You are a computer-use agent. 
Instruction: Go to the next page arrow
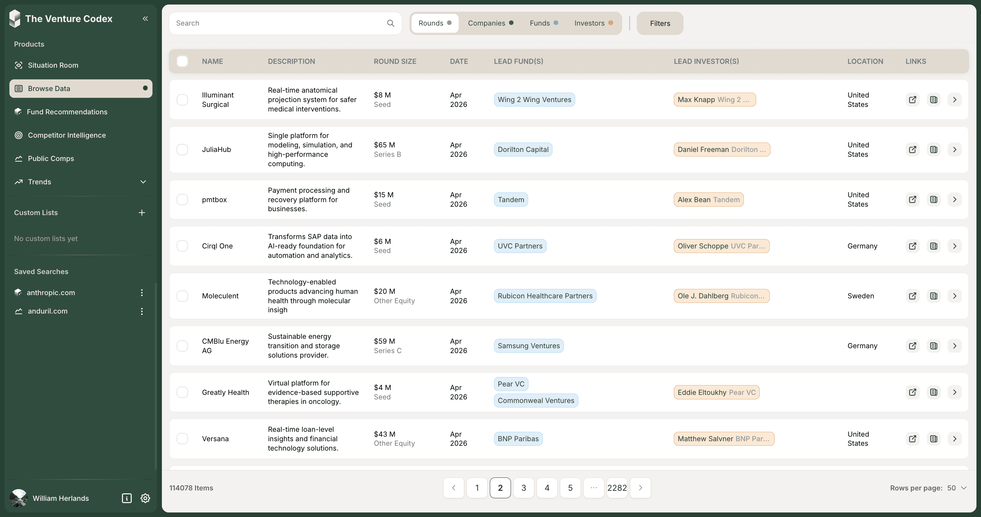point(640,488)
